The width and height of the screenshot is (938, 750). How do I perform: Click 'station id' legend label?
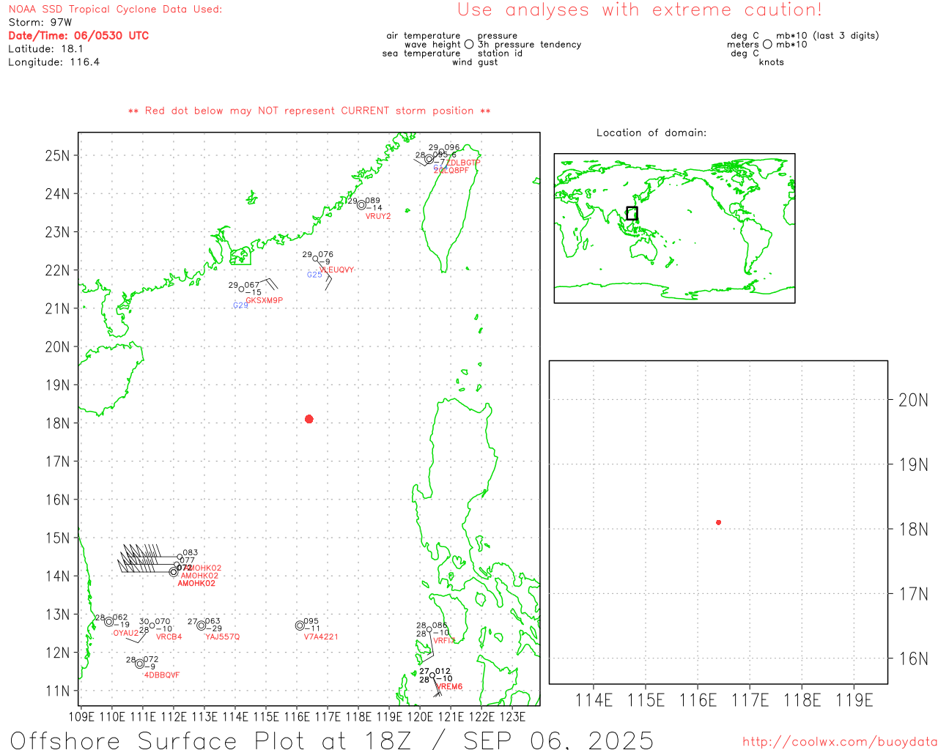click(x=500, y=53)
